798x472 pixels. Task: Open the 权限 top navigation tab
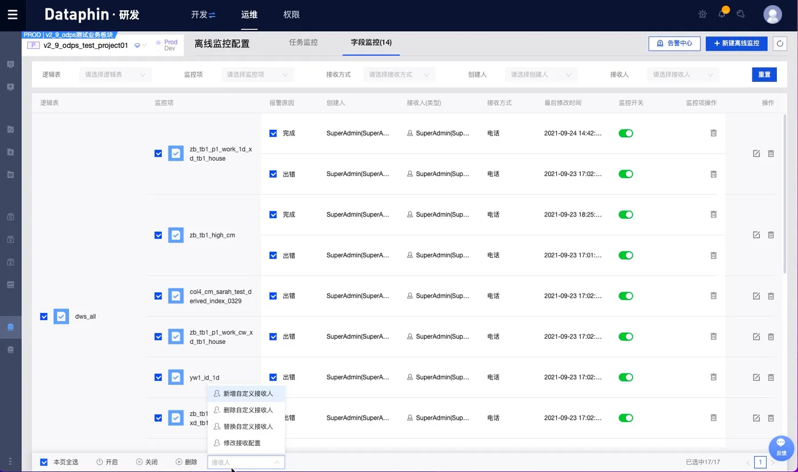(291, 15)
